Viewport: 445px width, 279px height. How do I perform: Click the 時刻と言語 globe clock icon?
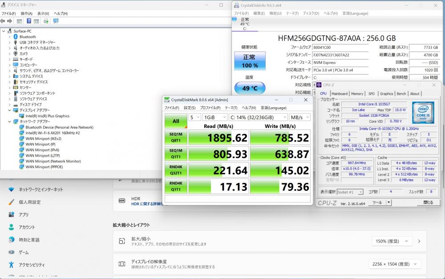pyautogui.click(x=11, y=240)
